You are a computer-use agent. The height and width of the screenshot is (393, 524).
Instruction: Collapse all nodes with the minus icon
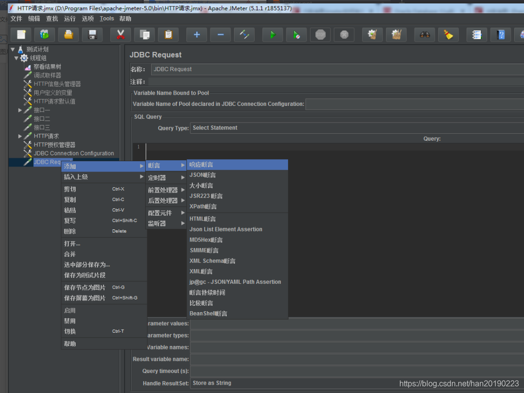click(221, 35)
